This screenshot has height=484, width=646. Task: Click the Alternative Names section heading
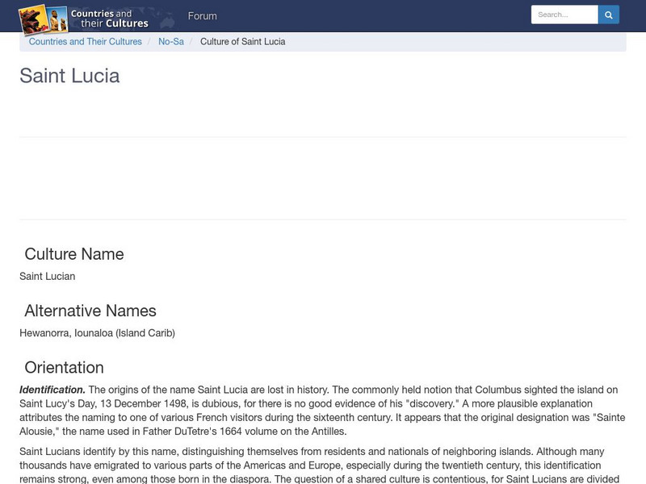pyautogui.click(x=92, y=310)
